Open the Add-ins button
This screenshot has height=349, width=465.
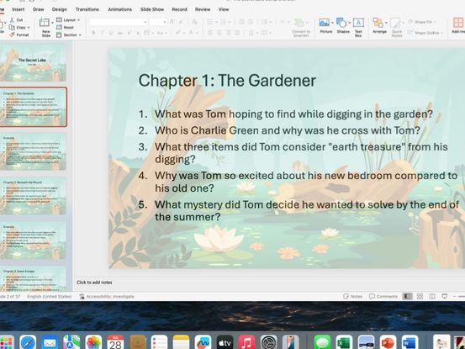pyautogui.click(x=458, y=25)
